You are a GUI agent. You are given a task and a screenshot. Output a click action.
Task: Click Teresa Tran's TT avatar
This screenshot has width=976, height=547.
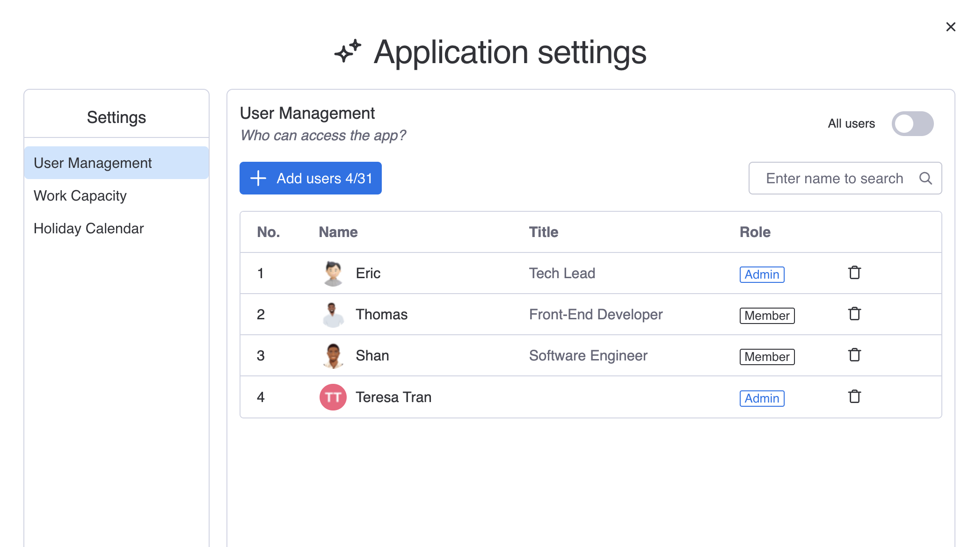tap(333, 397)
